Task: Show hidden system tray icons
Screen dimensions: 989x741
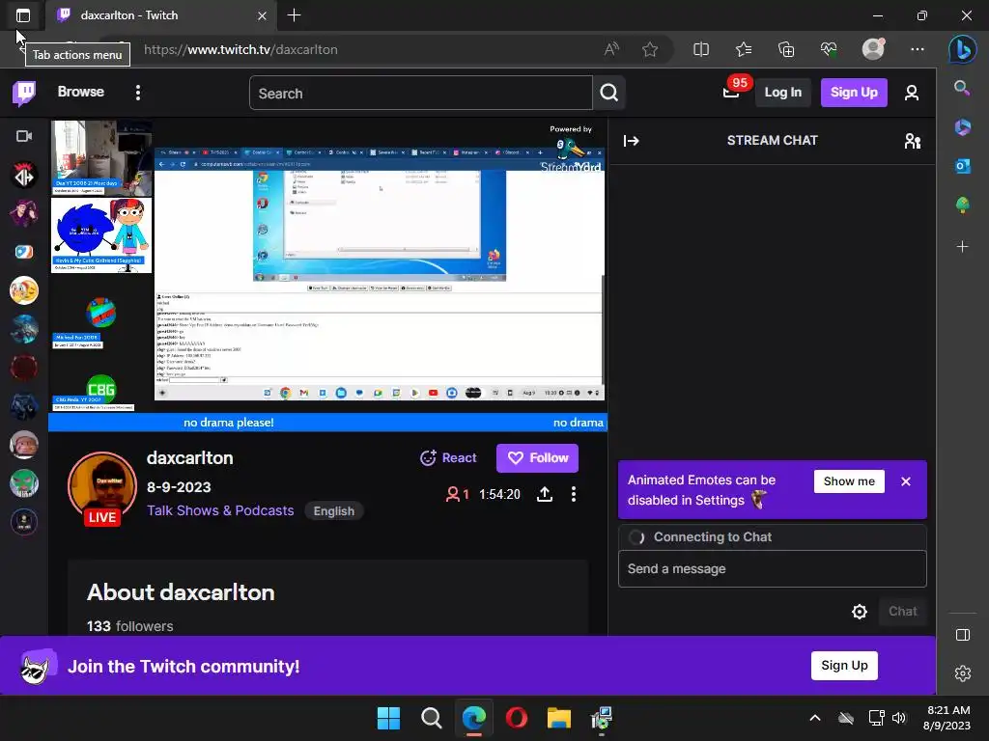Action: (x=815, y=718)
